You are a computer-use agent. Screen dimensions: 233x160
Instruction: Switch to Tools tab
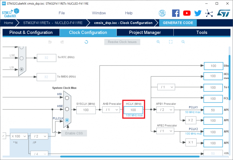point(202,33)
